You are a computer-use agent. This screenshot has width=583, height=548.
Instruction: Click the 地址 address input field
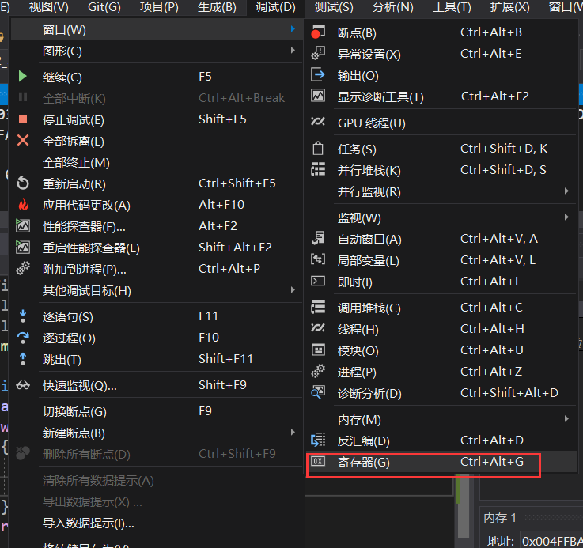point(551,540)
